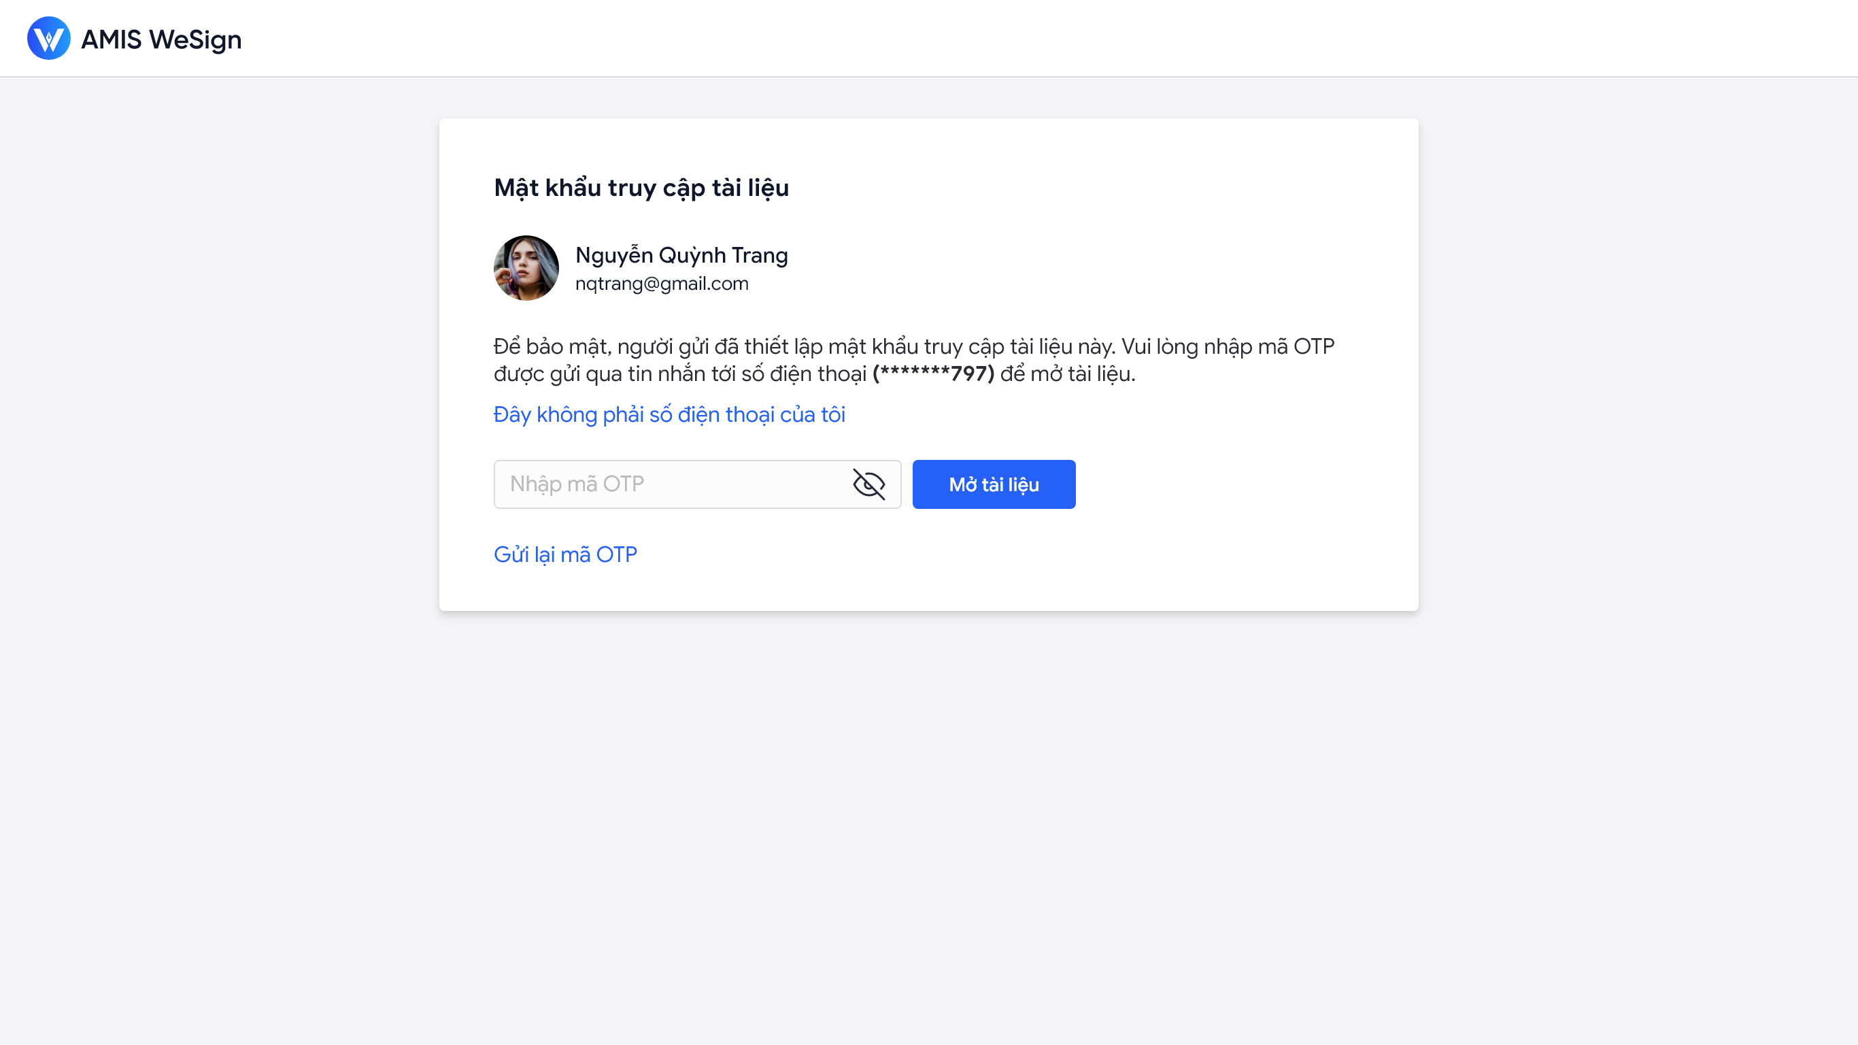Select the name Nguyễn Quỳnh Trang
The image size is (1858, 1045).
[681, 254]
